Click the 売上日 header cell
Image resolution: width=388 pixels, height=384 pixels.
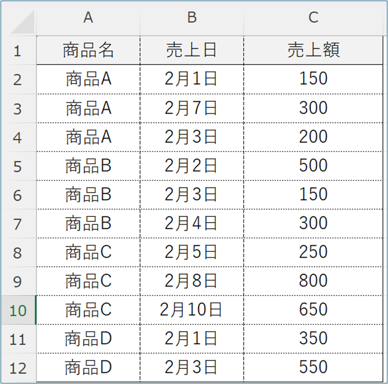point(192,50)
